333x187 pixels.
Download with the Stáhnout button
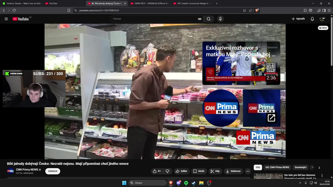[x=233, y=171]
